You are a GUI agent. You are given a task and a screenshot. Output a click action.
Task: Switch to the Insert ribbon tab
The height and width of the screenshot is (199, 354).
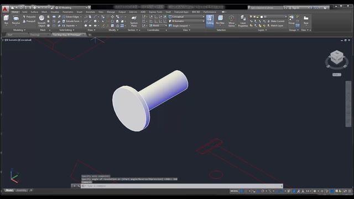click(x=80, y=12)
